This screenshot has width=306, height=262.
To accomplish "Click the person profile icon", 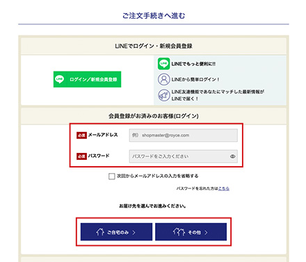I will pos(164,79).
